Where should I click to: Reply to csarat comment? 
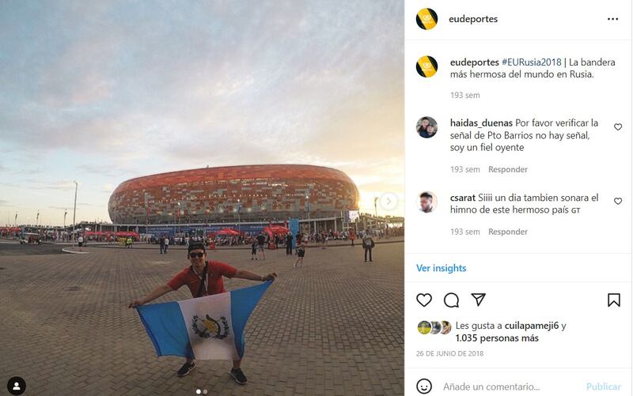coord(508,232)
